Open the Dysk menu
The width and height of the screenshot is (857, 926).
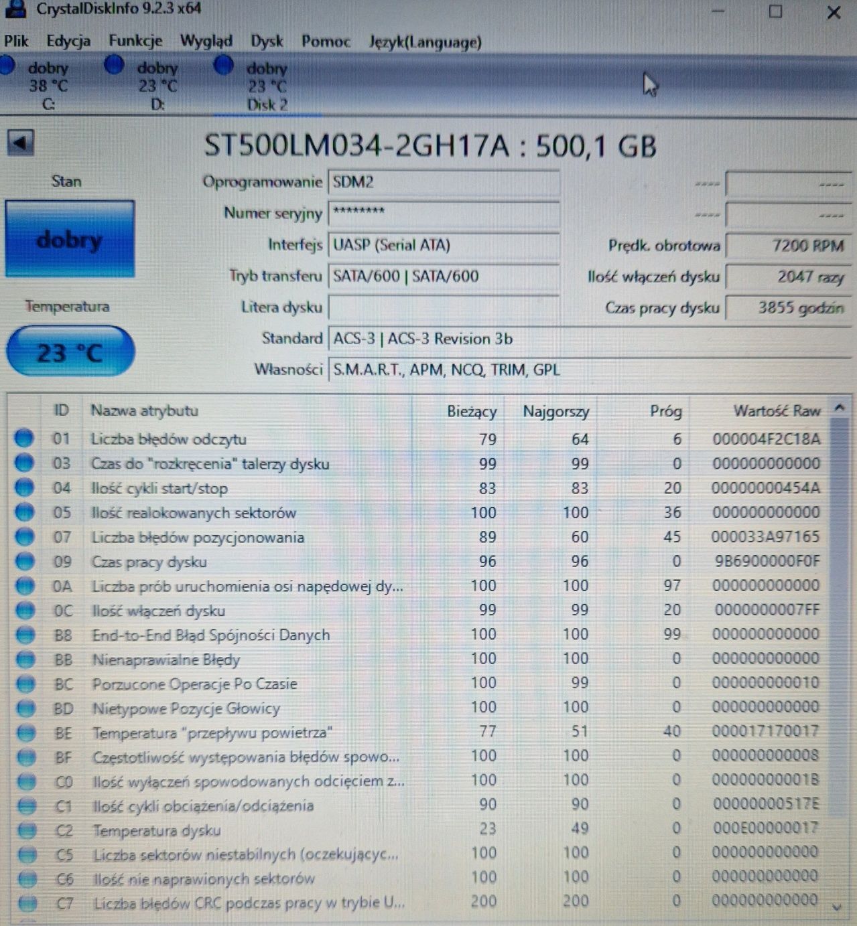click(267, 42)
